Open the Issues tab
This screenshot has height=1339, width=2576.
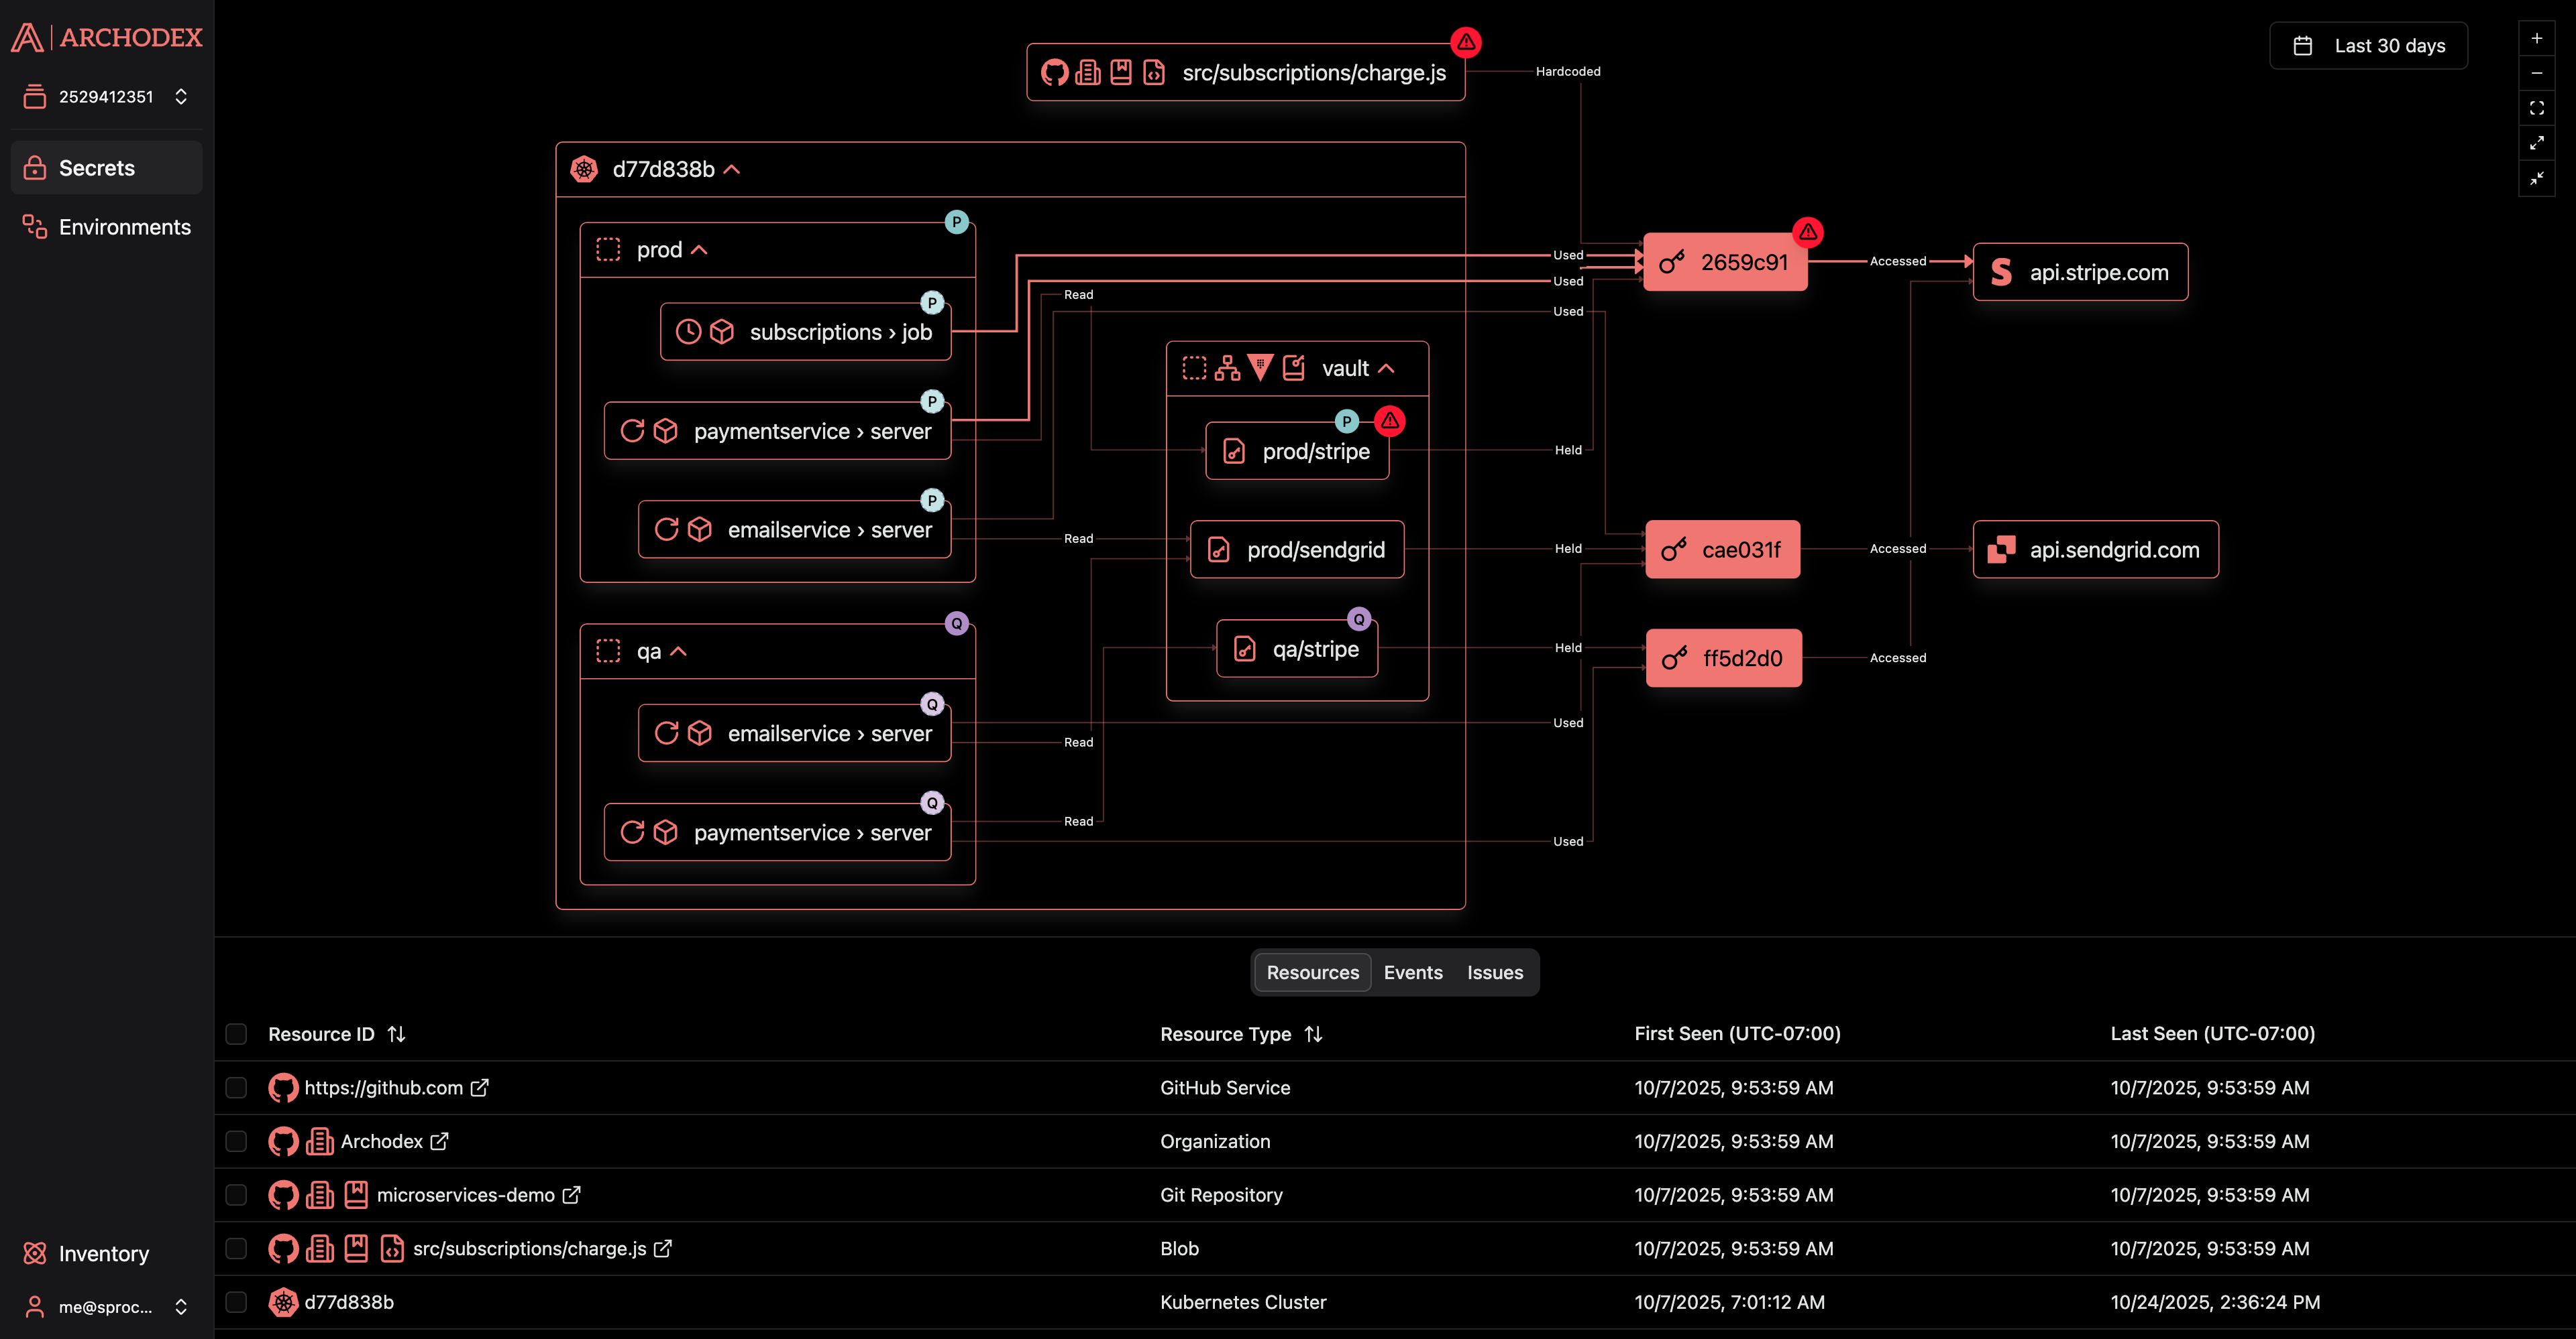(x=1495, y=972)
